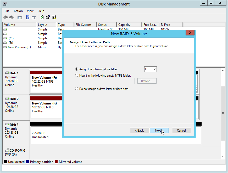Sort by the Capacity column header
The height and width of the screenshot is (173, 228).
coord(129,24)
